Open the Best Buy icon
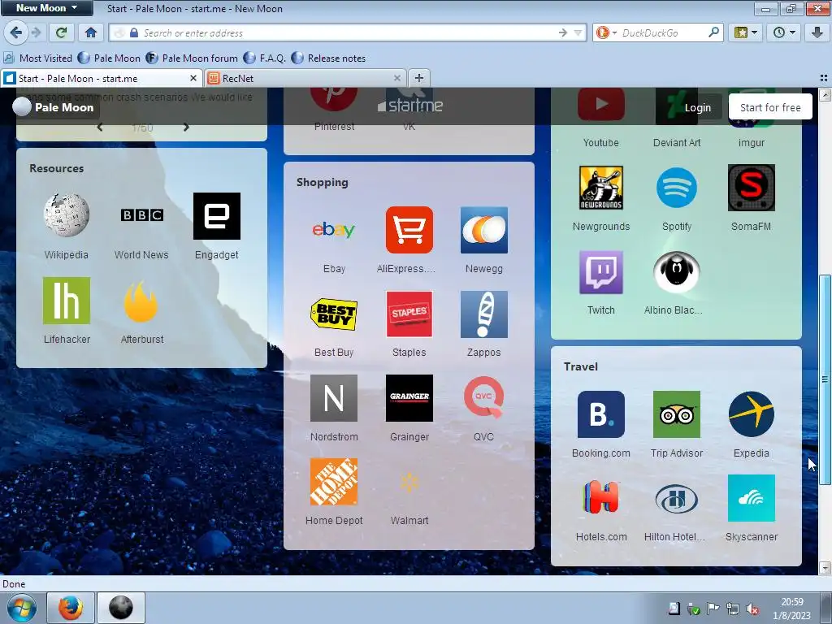 tap(334, 314)
